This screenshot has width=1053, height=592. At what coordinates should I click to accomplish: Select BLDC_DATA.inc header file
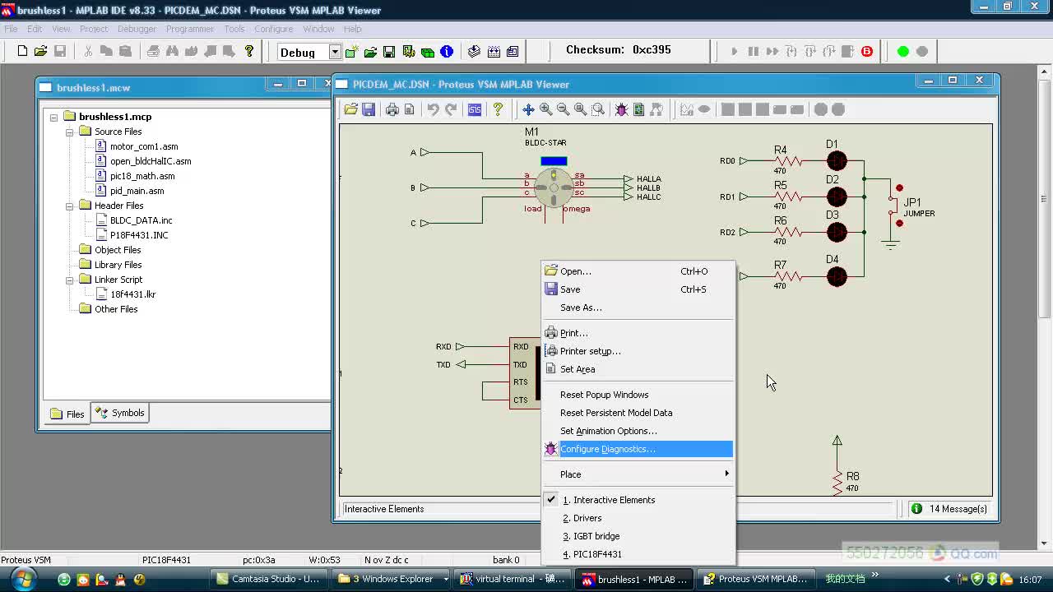click(141, 220)
